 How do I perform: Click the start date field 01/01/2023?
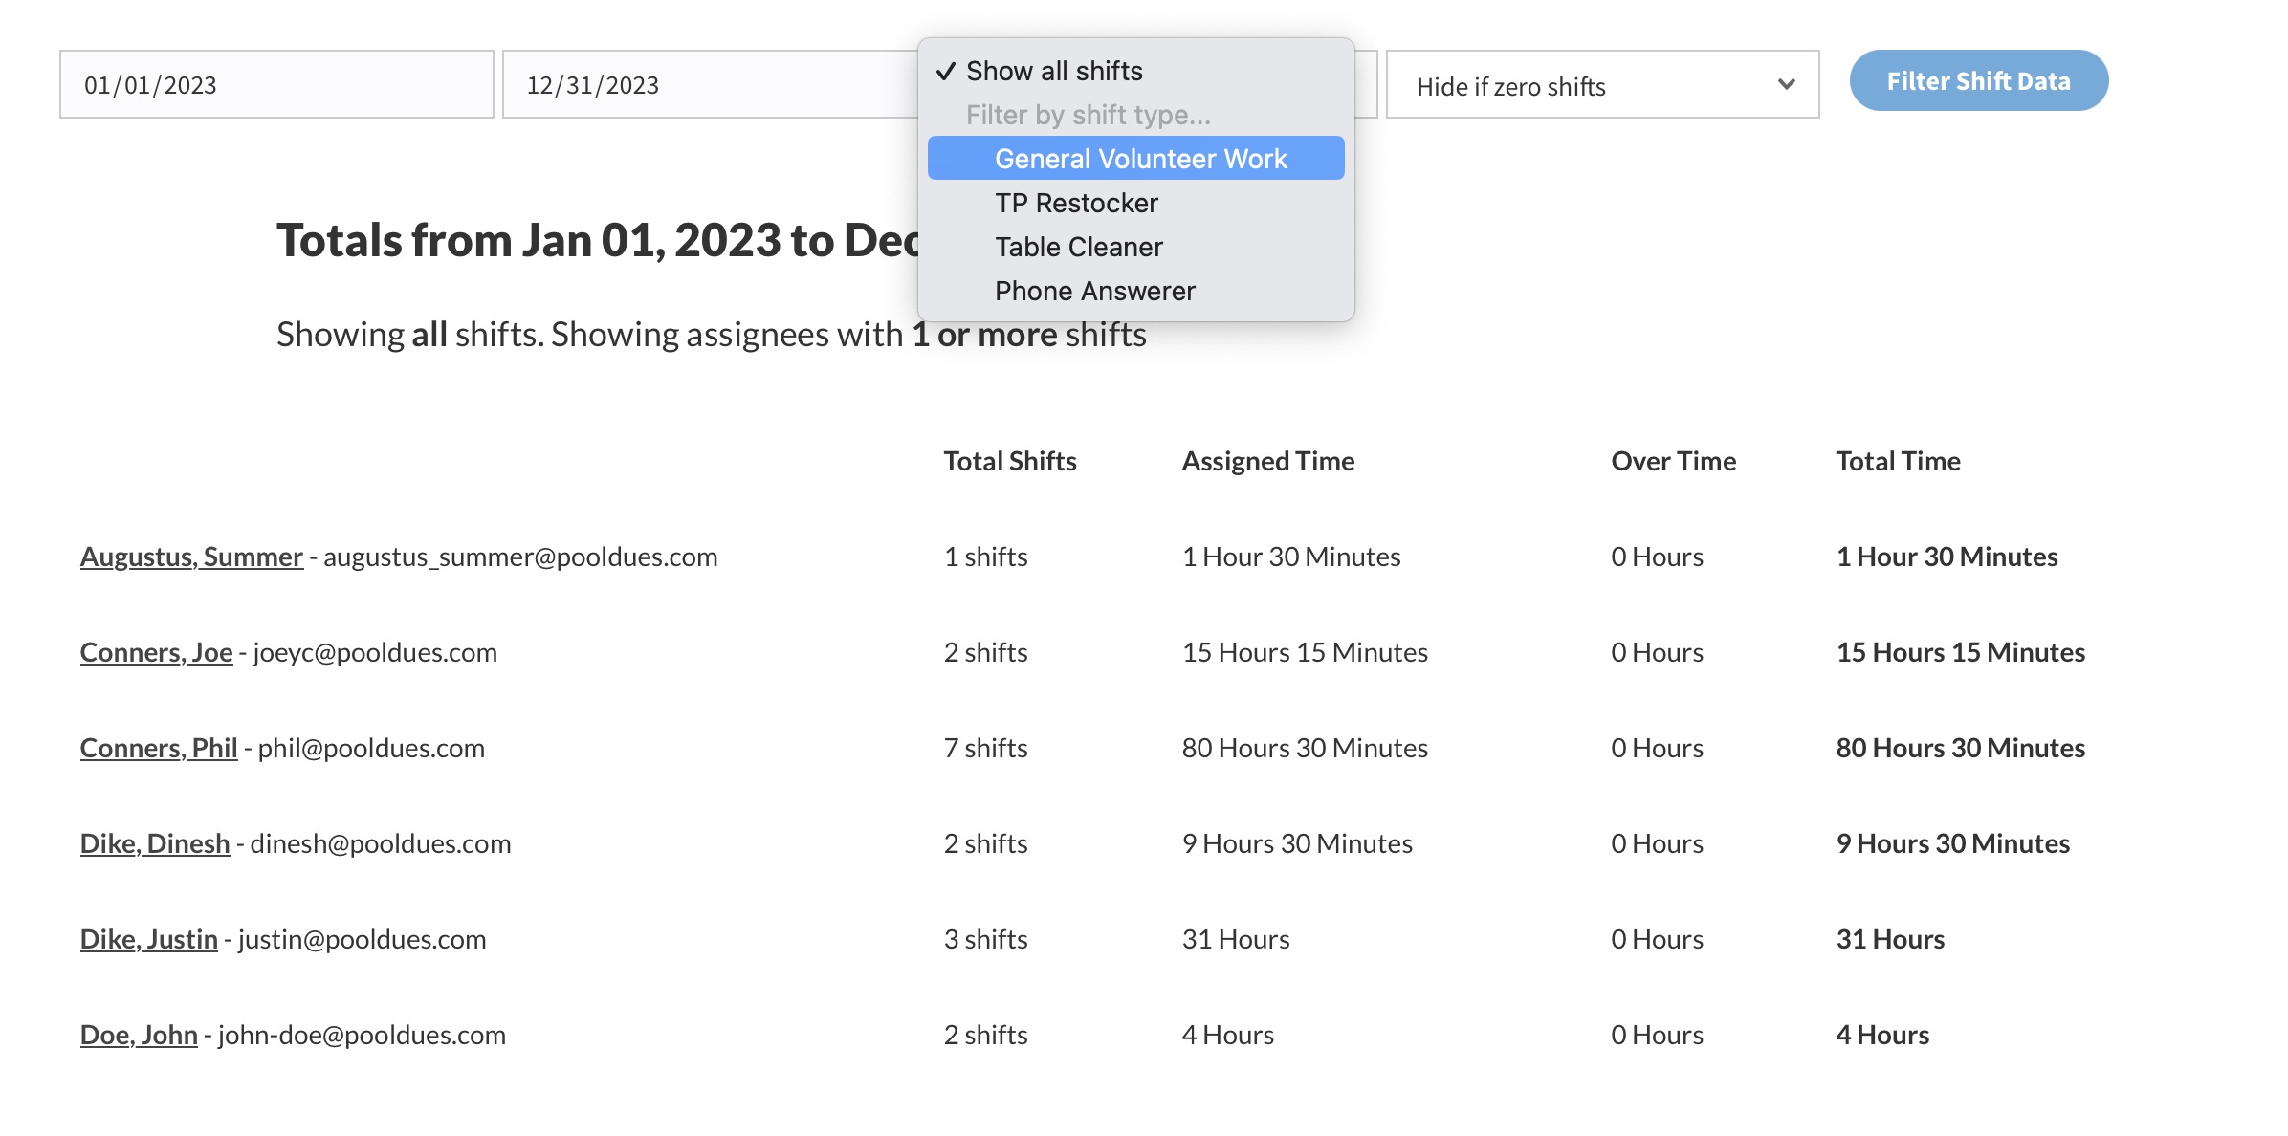click(275, 85)
